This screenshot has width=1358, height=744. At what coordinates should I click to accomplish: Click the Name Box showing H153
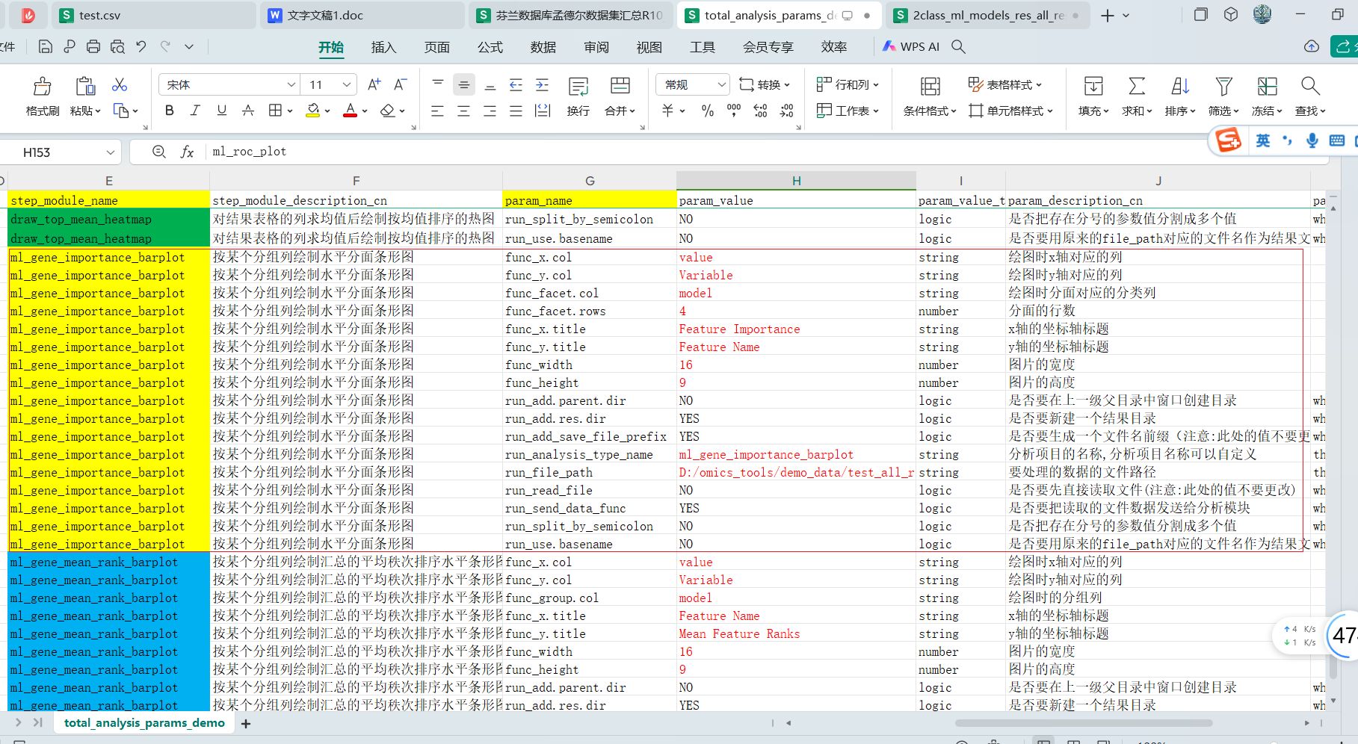[x=60, y=152]
